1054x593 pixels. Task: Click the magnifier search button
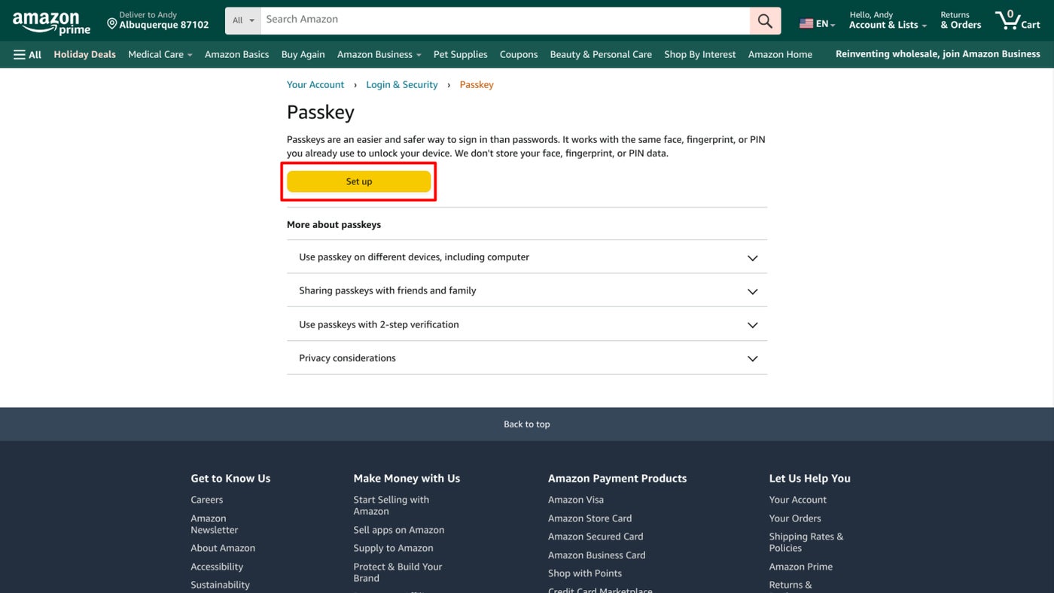click(x=765, y=21)
